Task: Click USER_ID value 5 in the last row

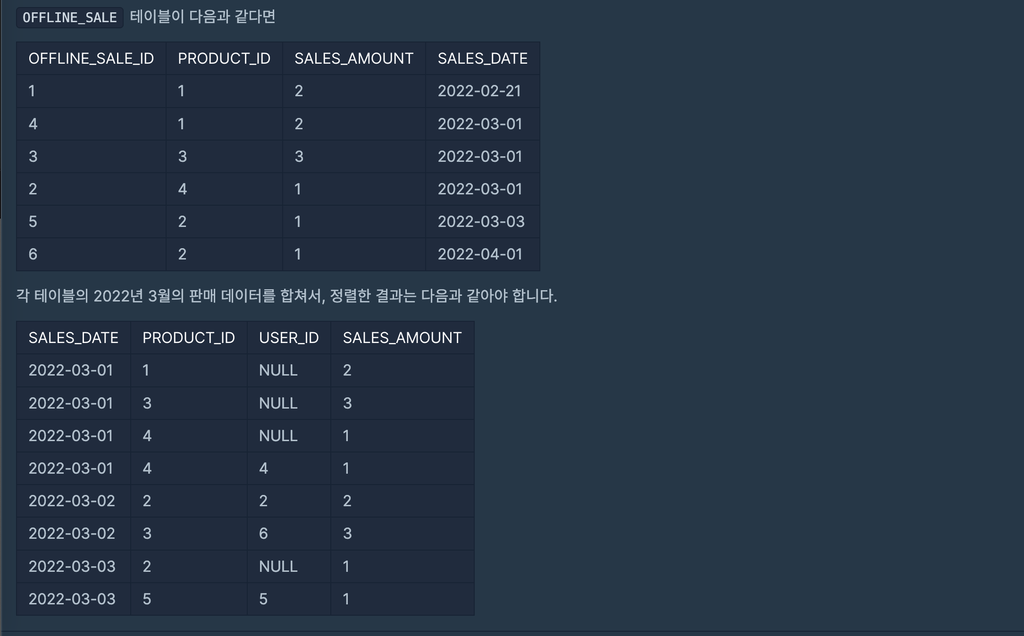Action: click(x=263, y=599)
